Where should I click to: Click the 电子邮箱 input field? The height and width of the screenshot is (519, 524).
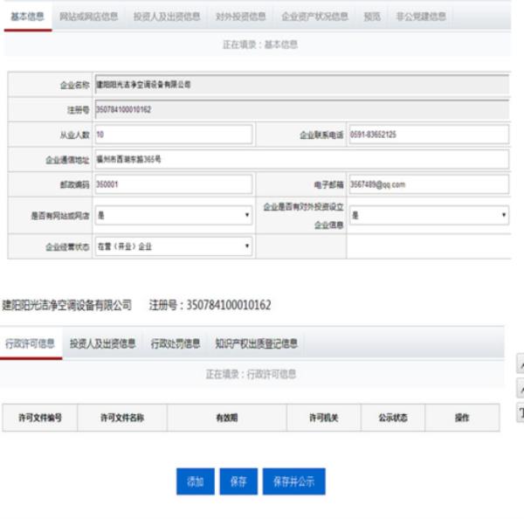(x=429, y=184)
